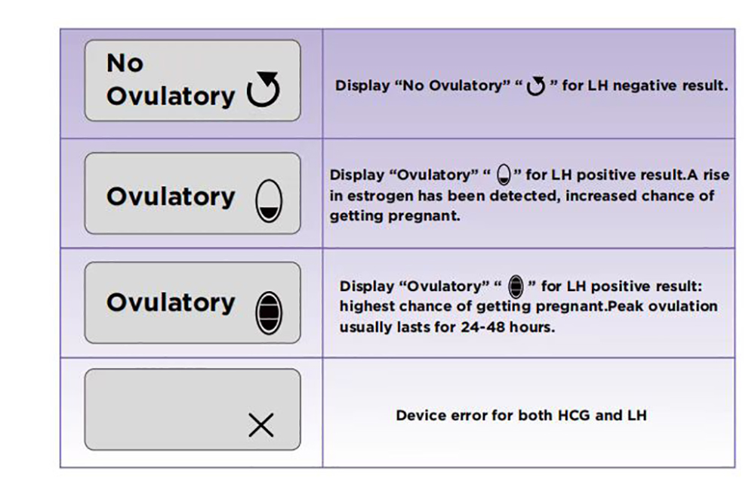Click the "for LH negative result." text
The image size is (755, 480).
[645, 86]
